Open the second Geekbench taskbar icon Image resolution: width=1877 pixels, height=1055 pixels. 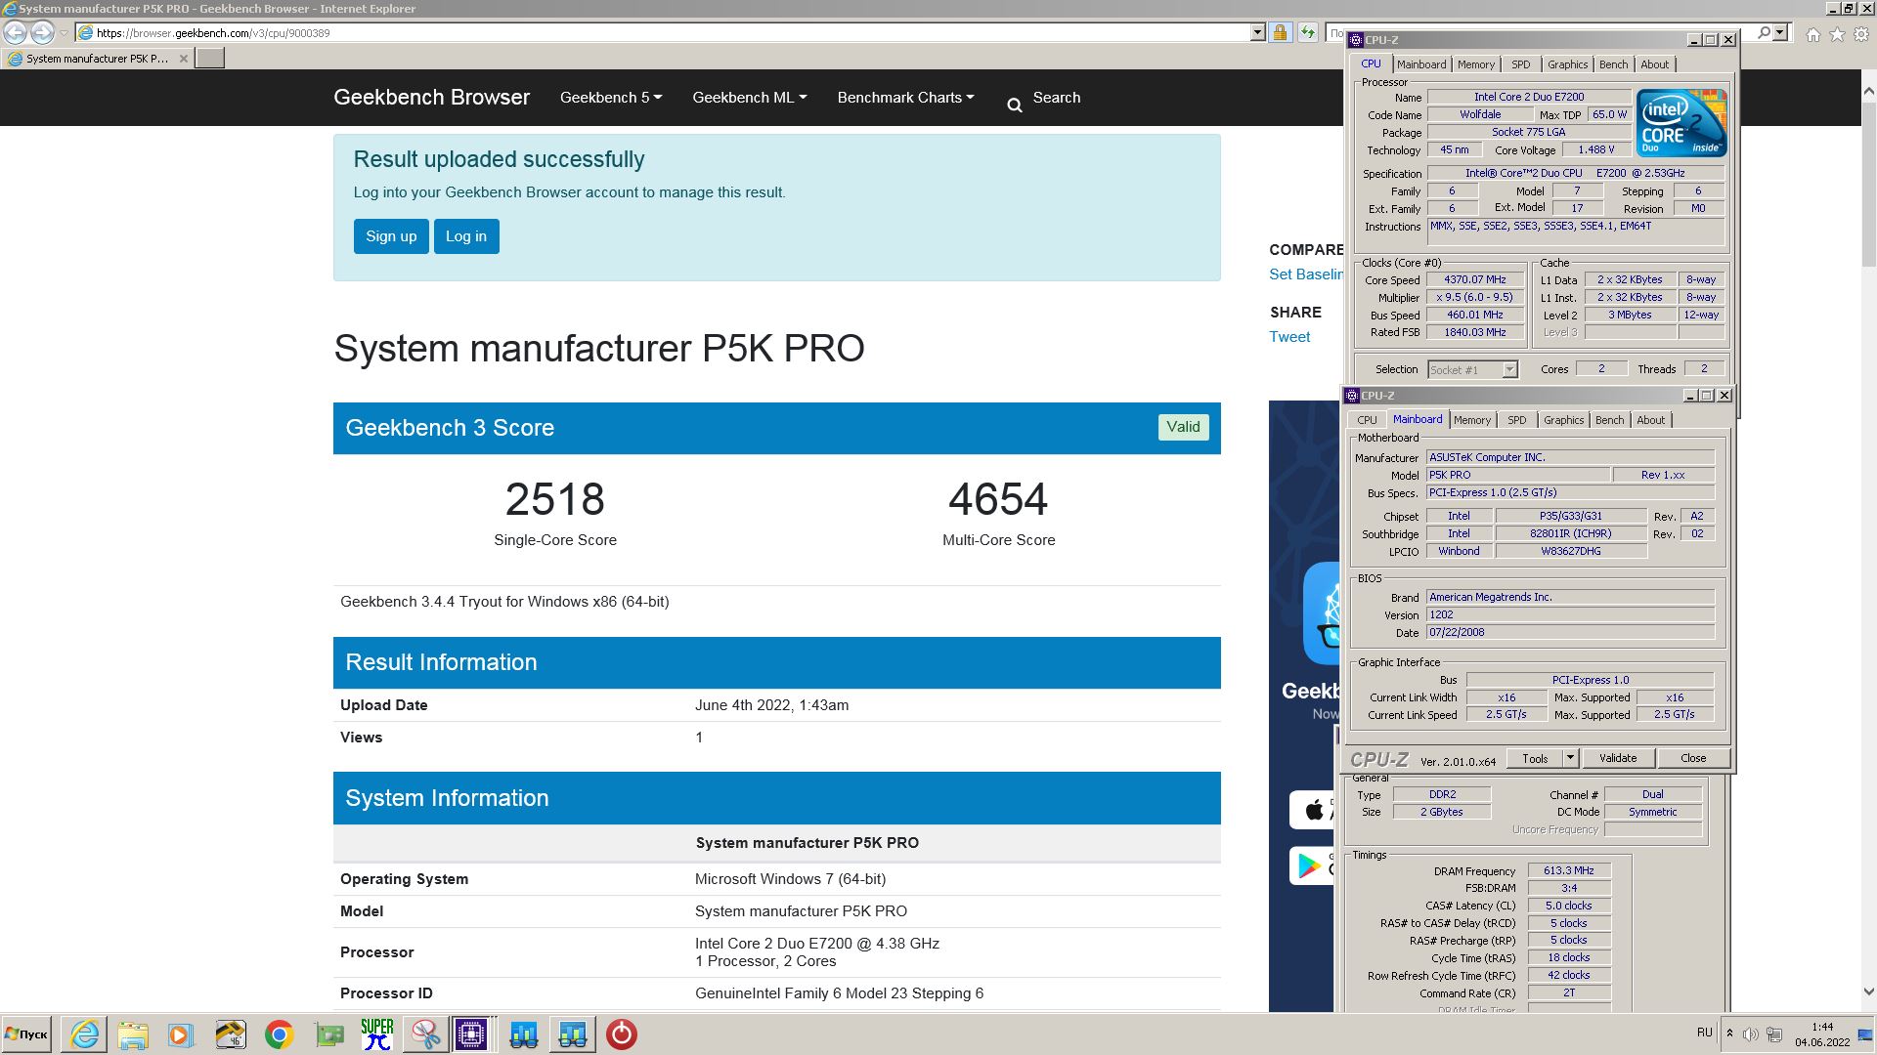(573, 1034)
